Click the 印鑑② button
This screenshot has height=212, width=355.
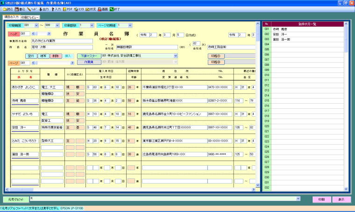[x=216, y=62]
